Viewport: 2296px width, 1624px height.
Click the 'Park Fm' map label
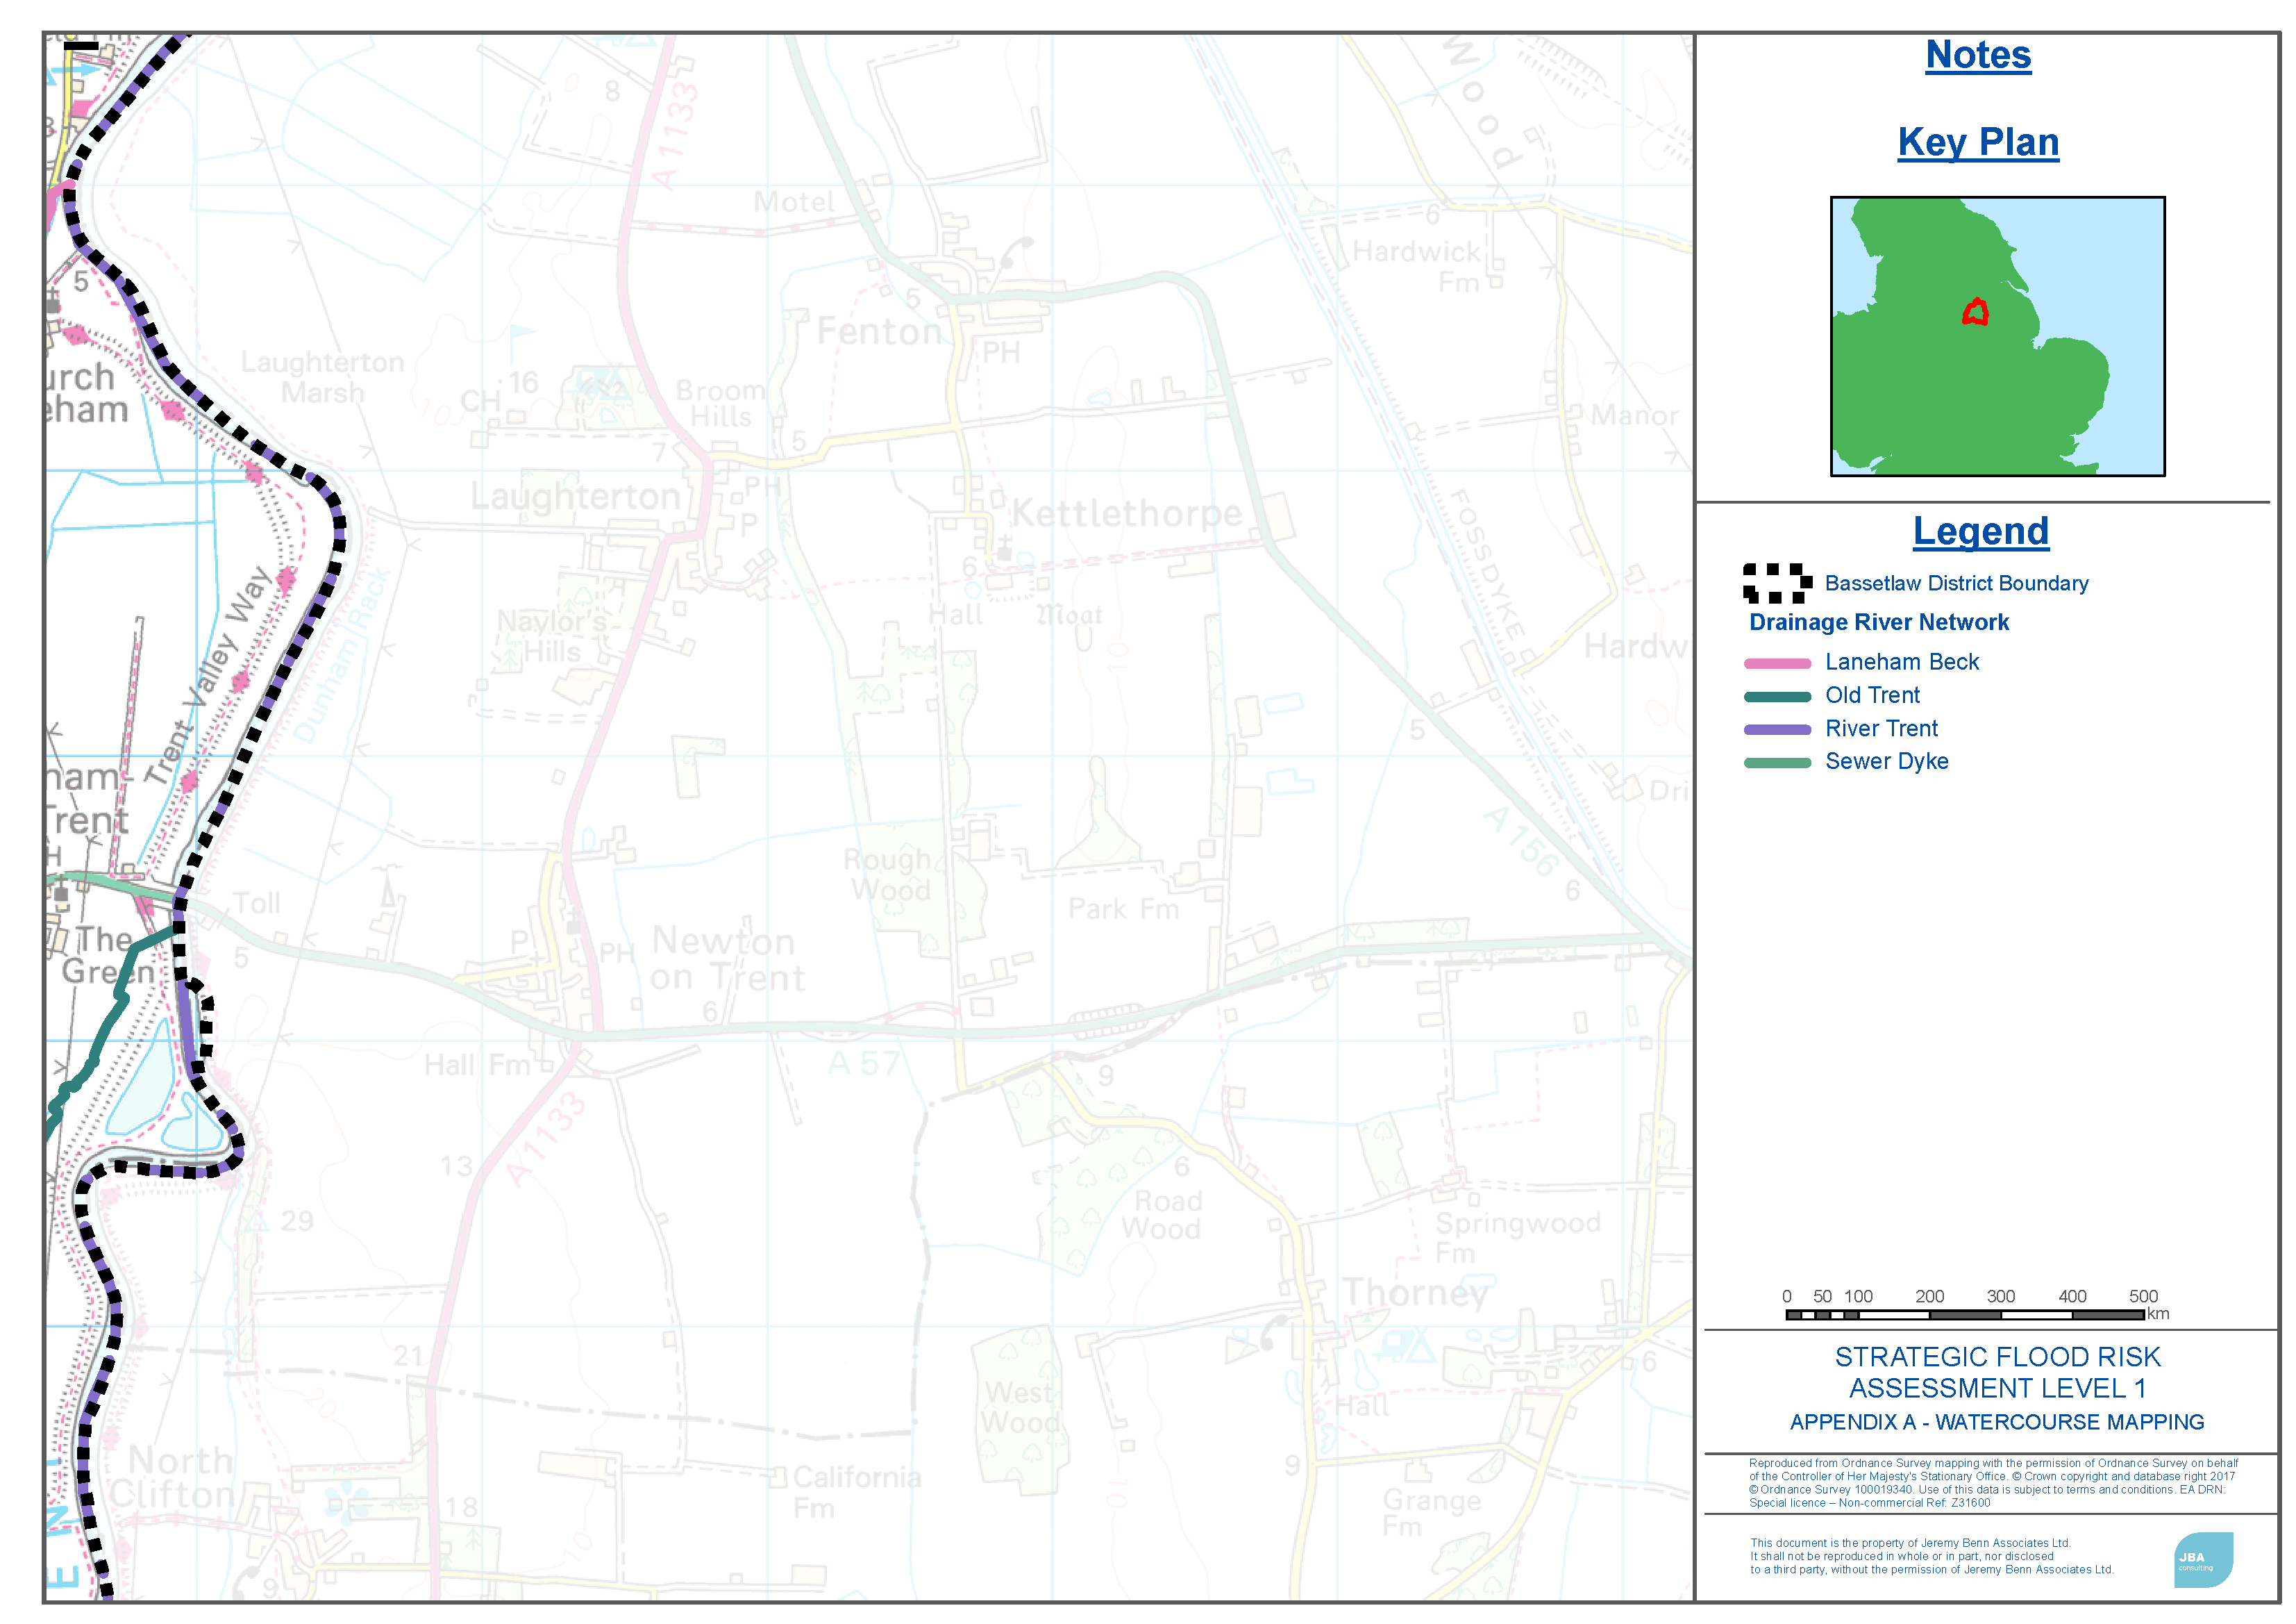[x=1123, y=909]
